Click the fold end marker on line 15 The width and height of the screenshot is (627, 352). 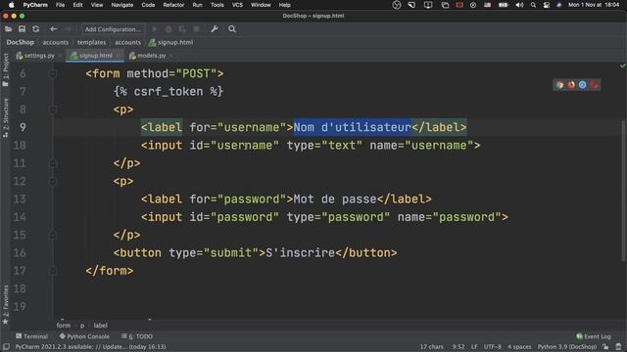53,236
